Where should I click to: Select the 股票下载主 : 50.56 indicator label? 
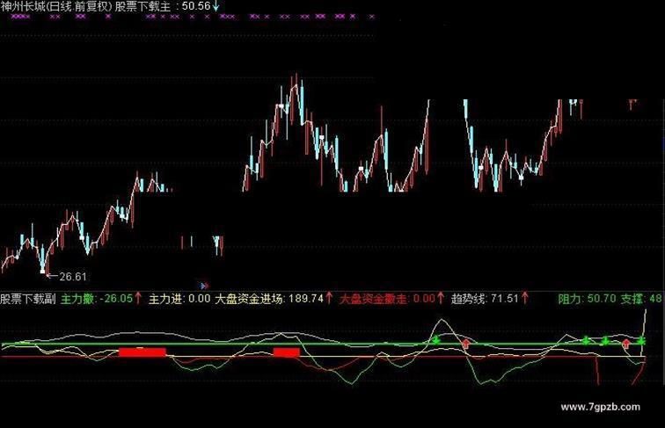pos(163,6)
